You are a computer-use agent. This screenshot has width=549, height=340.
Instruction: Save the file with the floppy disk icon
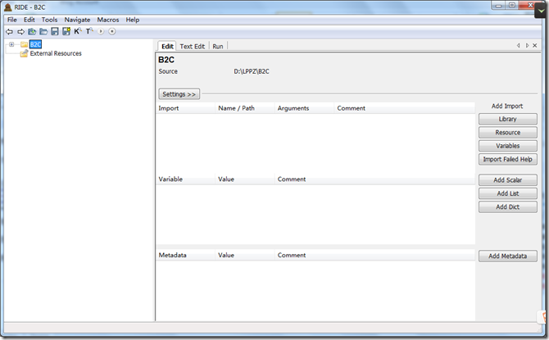click(x=55, y=31)
